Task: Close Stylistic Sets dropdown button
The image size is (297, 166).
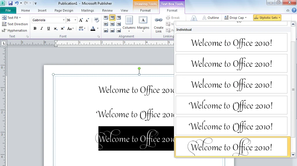Action: click(267, 18)
